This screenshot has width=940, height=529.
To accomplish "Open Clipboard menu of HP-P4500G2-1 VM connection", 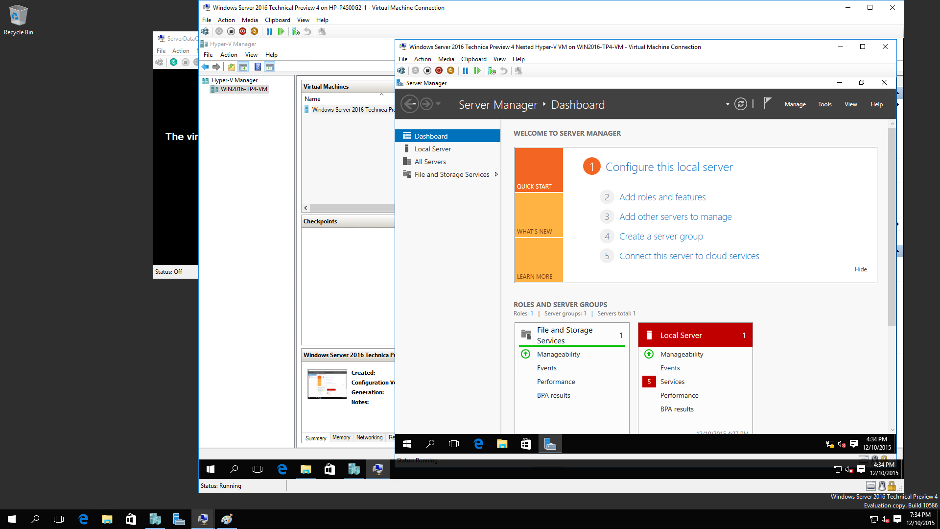I will click(x=277, y=20).
